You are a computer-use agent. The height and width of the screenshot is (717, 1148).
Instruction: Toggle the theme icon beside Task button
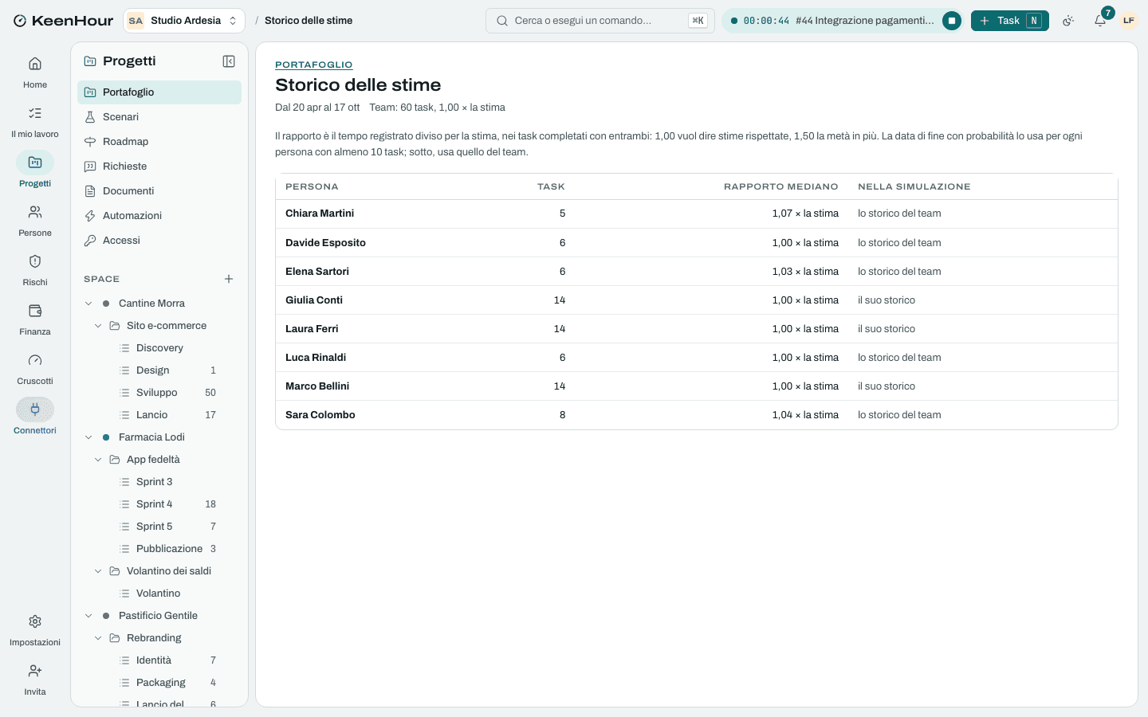[1068, 21]
